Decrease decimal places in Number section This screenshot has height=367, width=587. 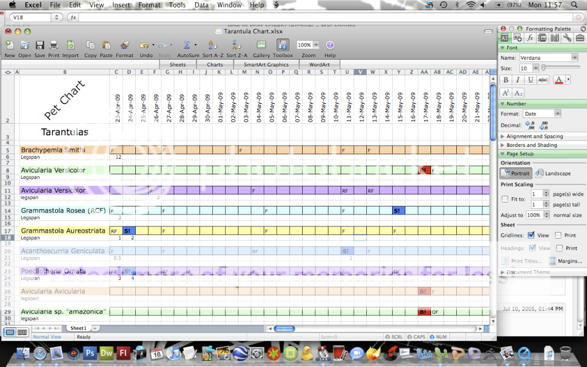(544, 125)
